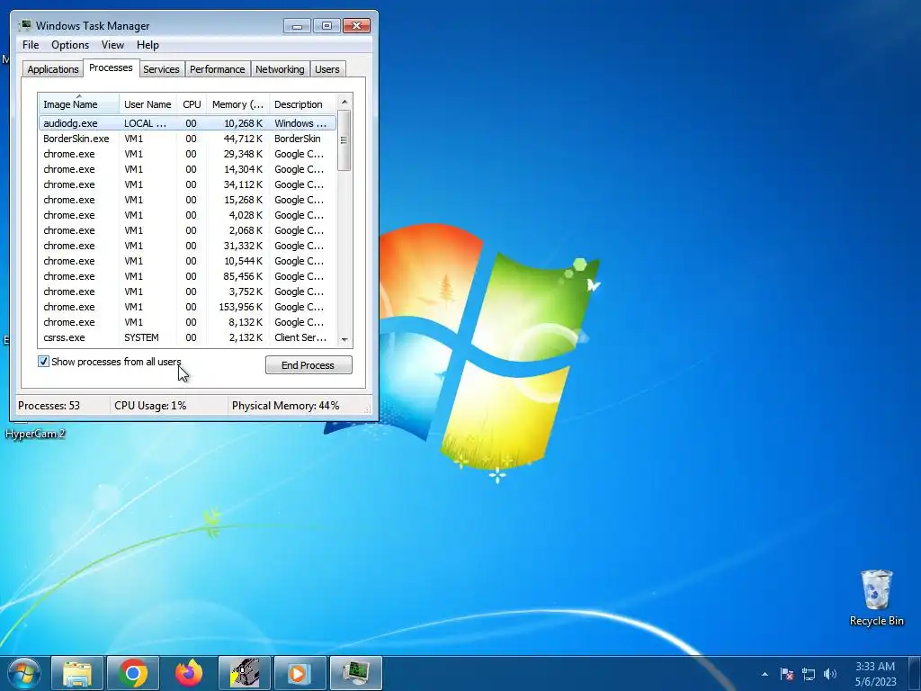This screenshot has width=921, height=691.
Task: Select chrome.exe using 29,348 K memory
Action: pyautogui.click(x=187, y=154)
